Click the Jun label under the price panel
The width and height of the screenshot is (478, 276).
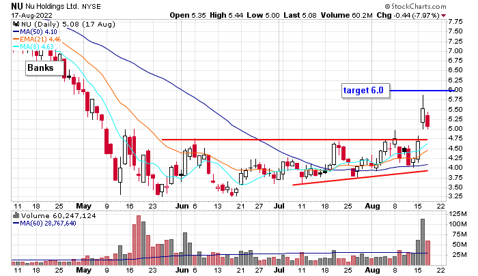point(182,206)
